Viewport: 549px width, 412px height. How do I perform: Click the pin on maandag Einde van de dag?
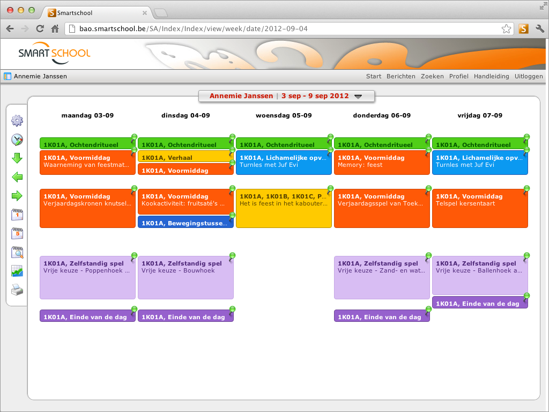pos(133,310)
